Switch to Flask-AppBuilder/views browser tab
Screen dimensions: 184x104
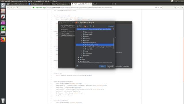[x=60, y=4]
